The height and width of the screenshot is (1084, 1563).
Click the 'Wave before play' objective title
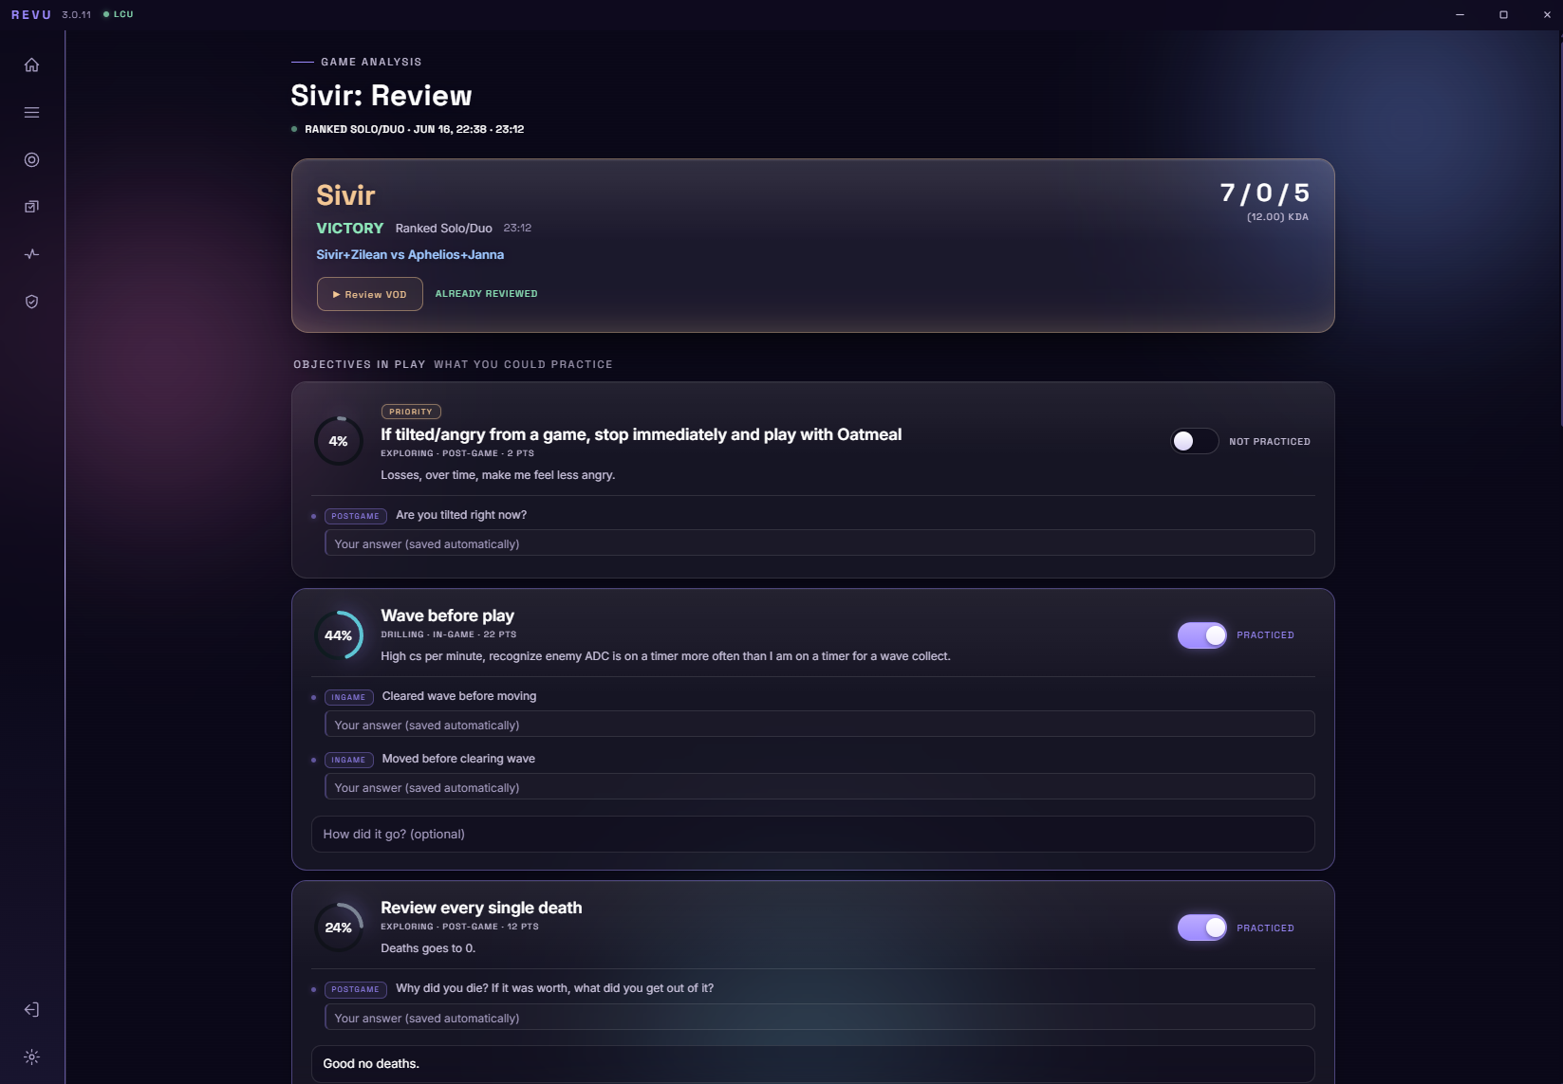click(447, 615)
